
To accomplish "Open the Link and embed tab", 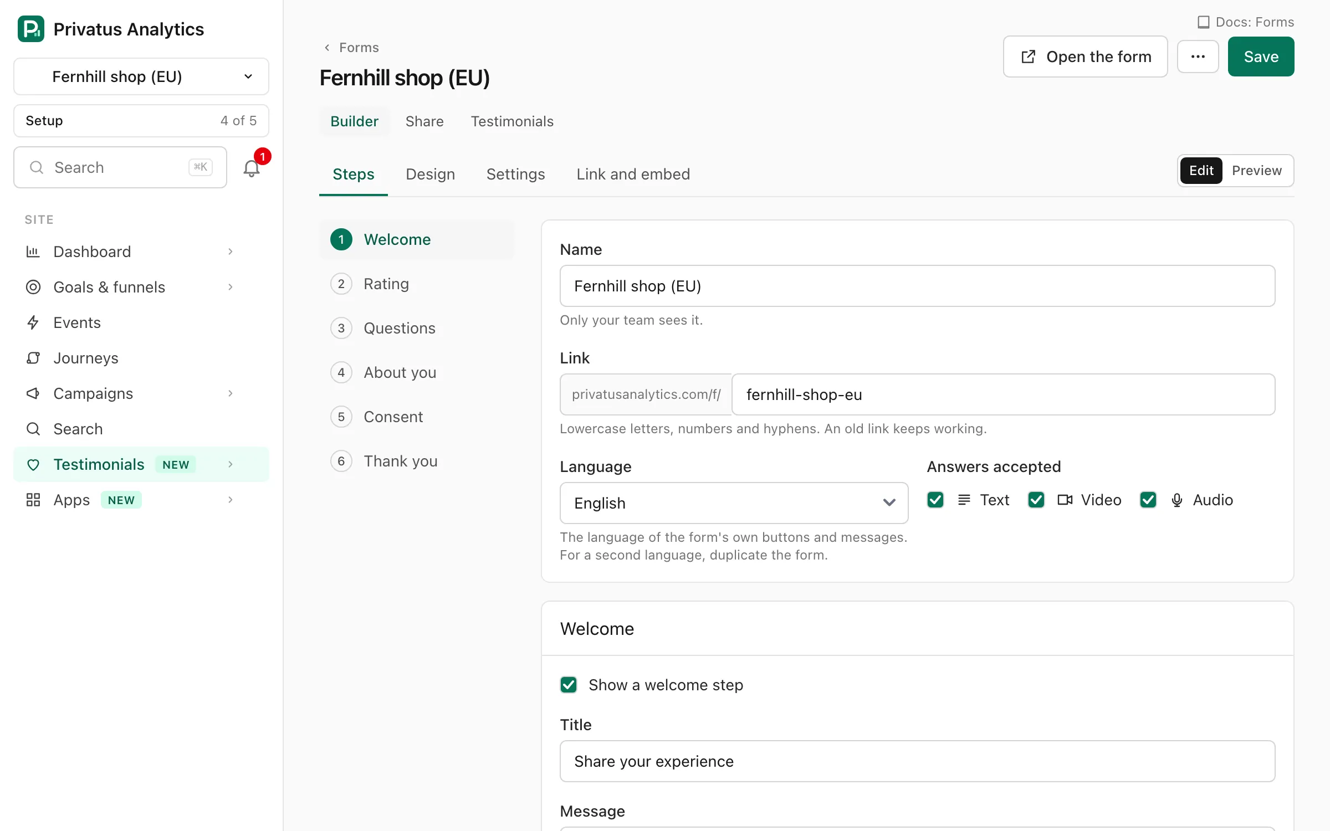I will click(633, 174).
